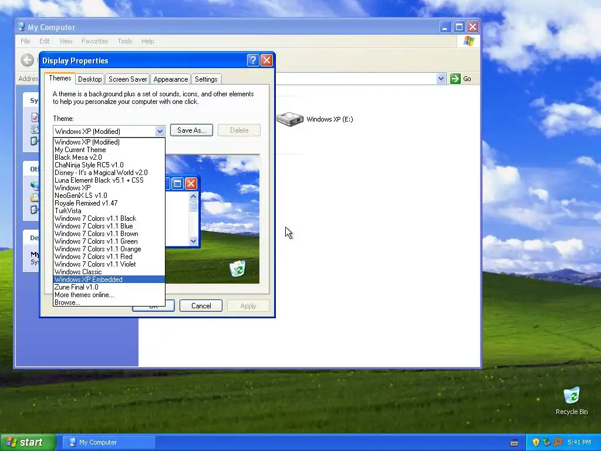Select the Black Mesa v2.0 theme
The width and height of the screenshot is (601, 451).
tap(109, 157)
